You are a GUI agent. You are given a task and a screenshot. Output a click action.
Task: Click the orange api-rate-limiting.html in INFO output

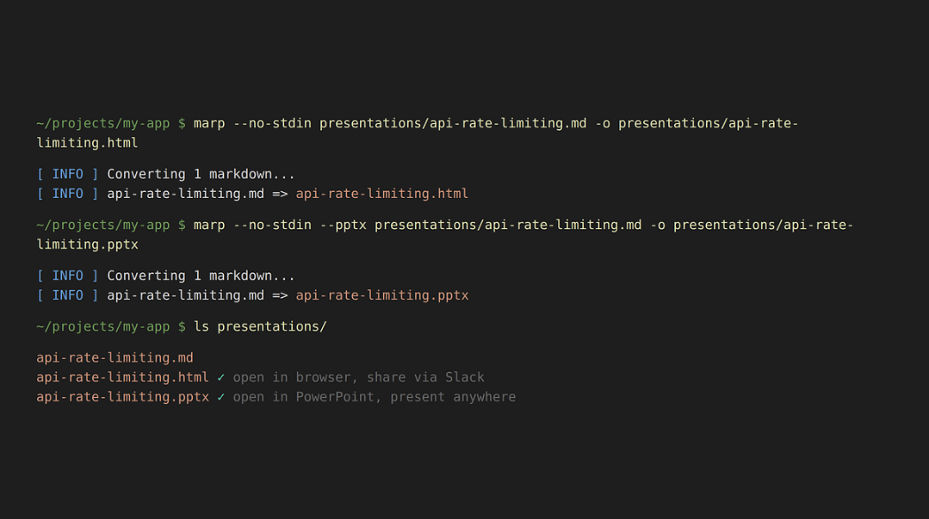click(x=381, y=194)
